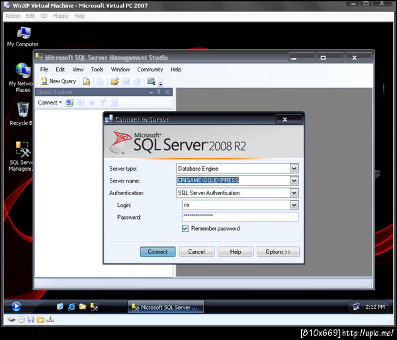Click the Microsoft SQL Server taskbar button
The height and width of the screenshot is (340, 397).
[x=165, y=307]
